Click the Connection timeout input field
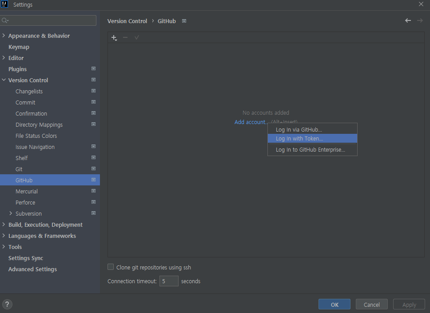The height and width of the screenshot is (313, 430). 169,281
